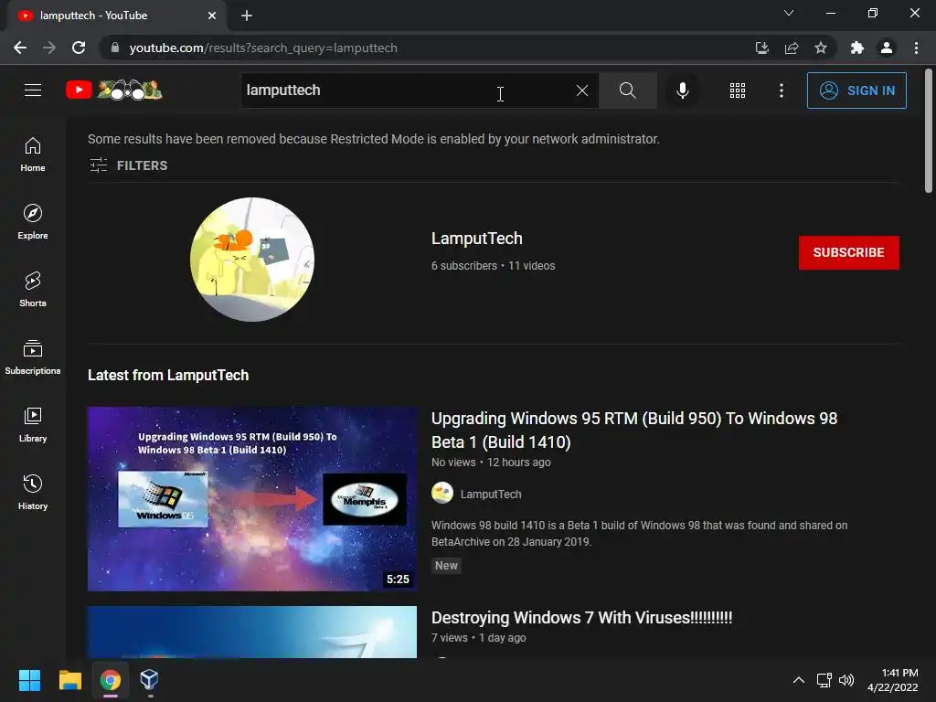Open network icon in system tray
936x702 pixels.
824,680
